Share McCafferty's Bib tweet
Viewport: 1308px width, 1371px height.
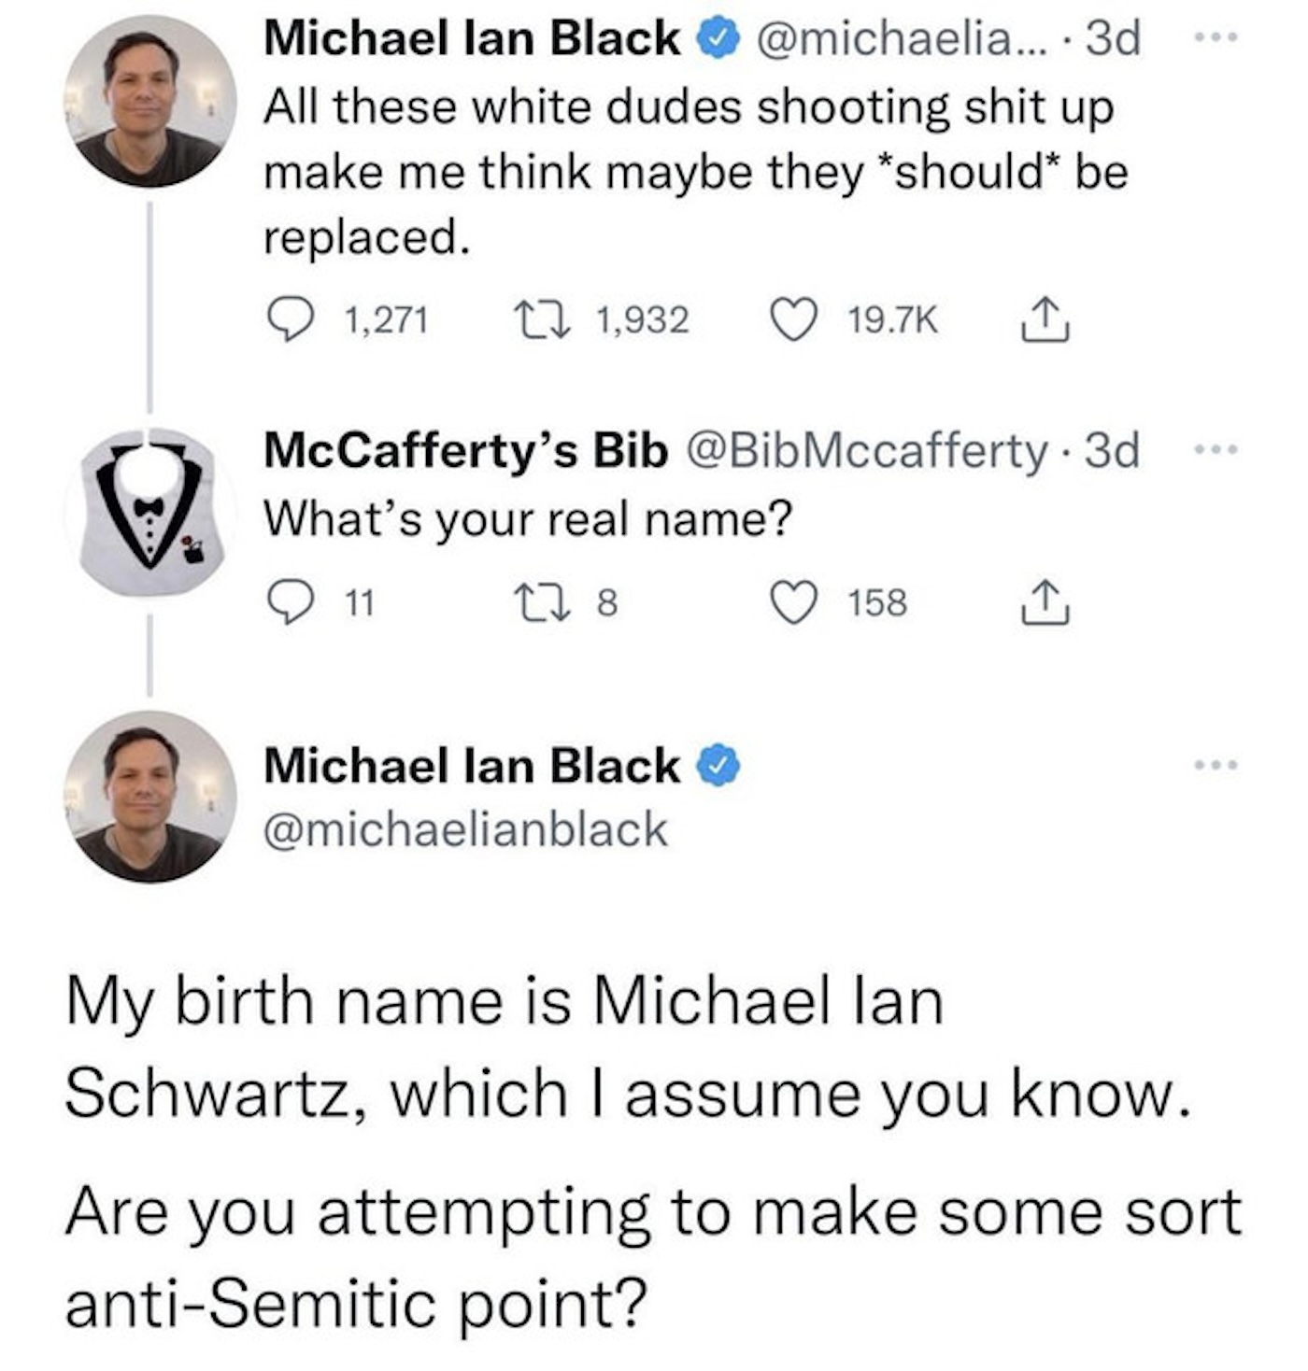coord(1044,602)
